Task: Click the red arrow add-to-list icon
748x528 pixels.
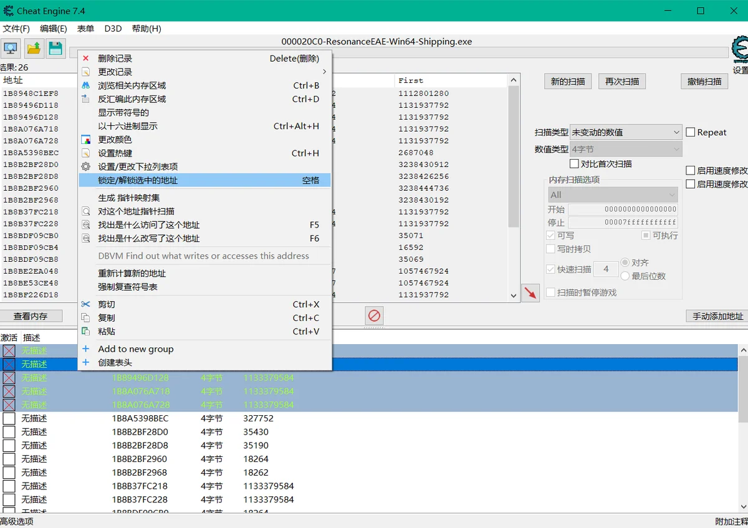Action: (530, 293)
